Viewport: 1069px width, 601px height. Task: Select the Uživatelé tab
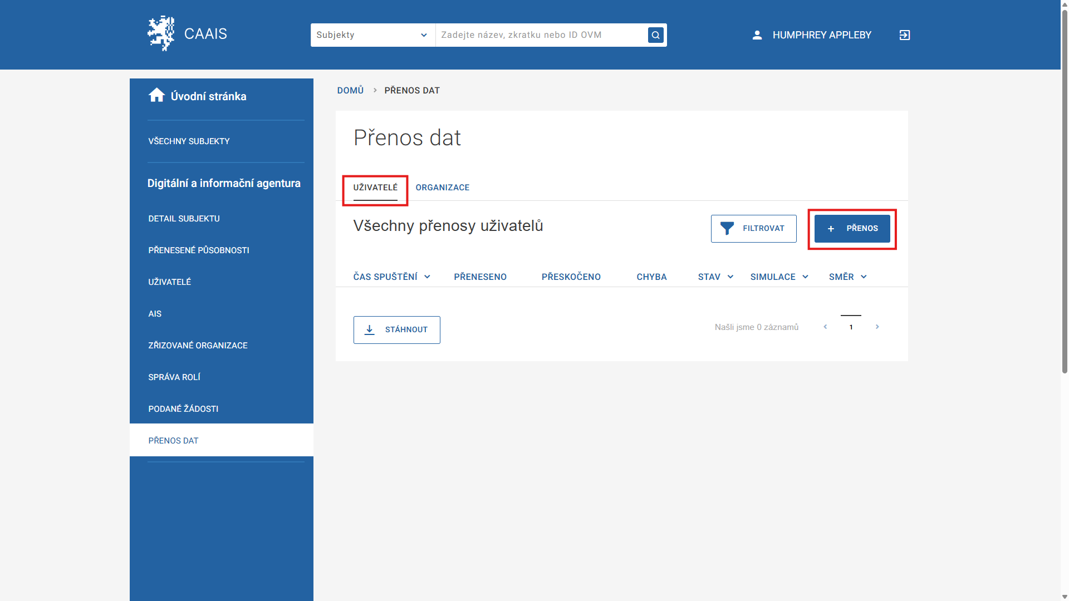coord(375,188)
